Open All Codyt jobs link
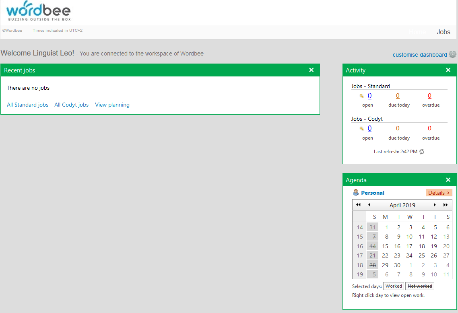458x313 pixels. point(71,105)
